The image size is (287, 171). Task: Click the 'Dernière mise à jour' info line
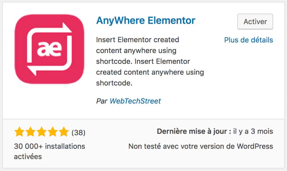[x=215, y=131]
